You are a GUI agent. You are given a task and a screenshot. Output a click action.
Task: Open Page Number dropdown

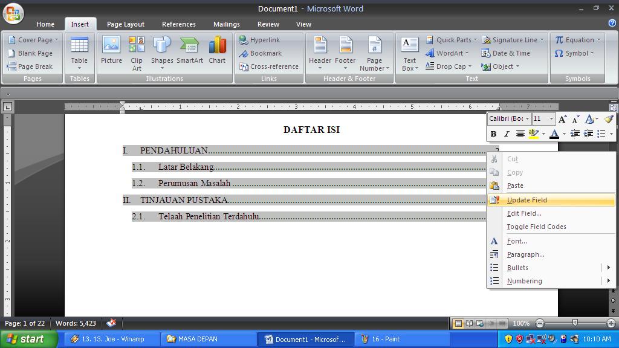click(x=374, y=53)
